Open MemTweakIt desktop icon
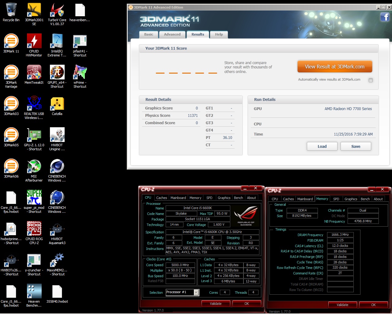 [x=34, y=72]
